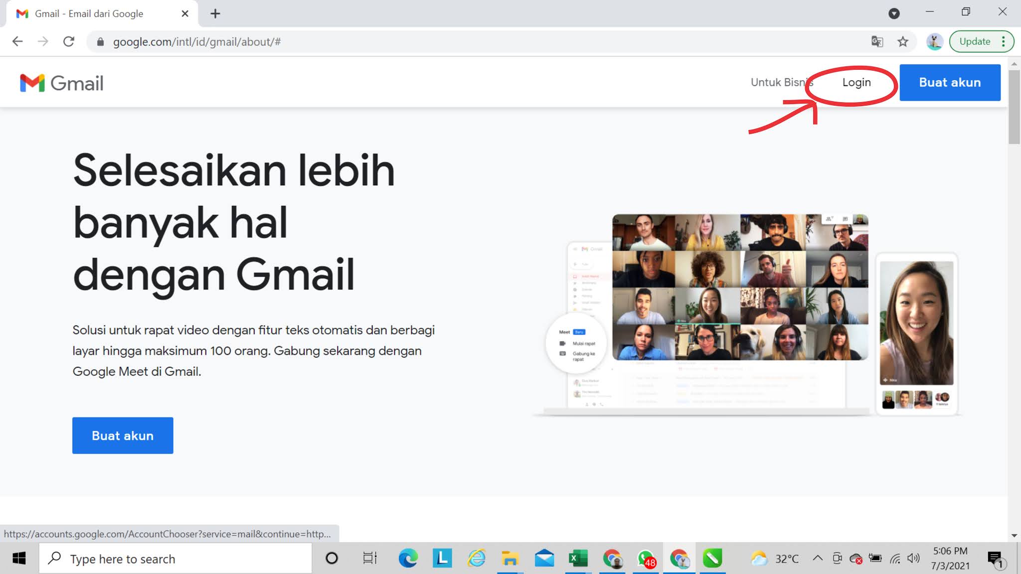Screen dimensions: 1021x574
Task: Click the site lock security icon
Action: pyautogui.click(x=100, y=42)
